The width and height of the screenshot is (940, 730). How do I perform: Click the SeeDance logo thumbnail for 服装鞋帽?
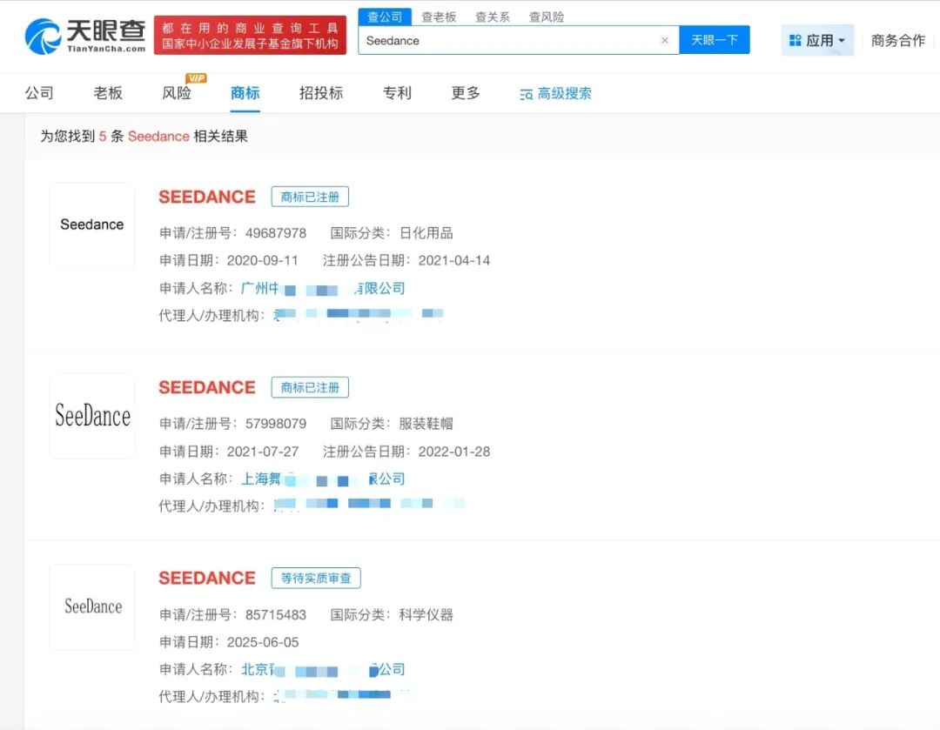coord(92,416)
